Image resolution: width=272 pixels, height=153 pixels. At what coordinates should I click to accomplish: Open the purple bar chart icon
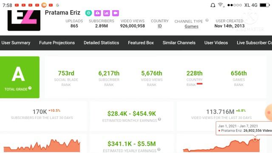point(107,13)
